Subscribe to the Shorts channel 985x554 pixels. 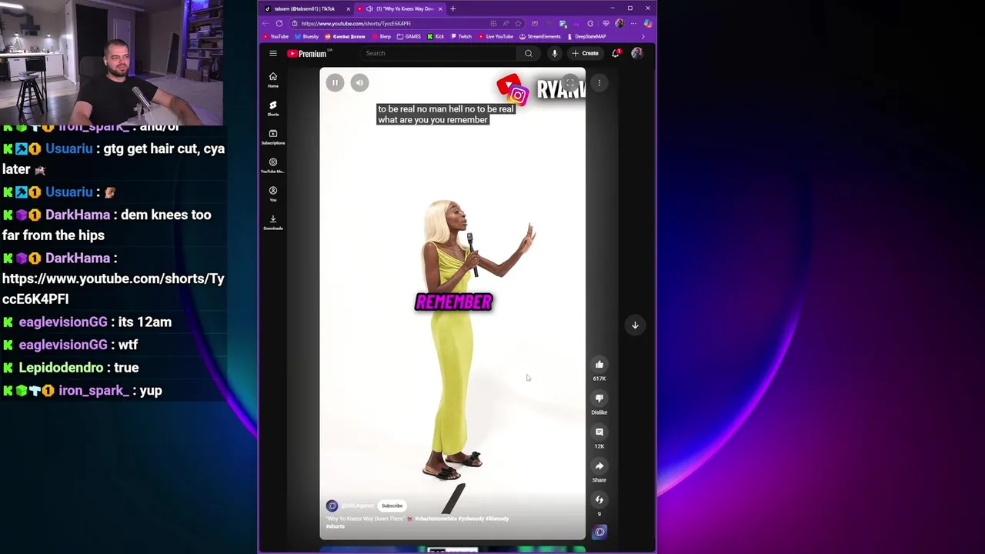pos(392,506)
